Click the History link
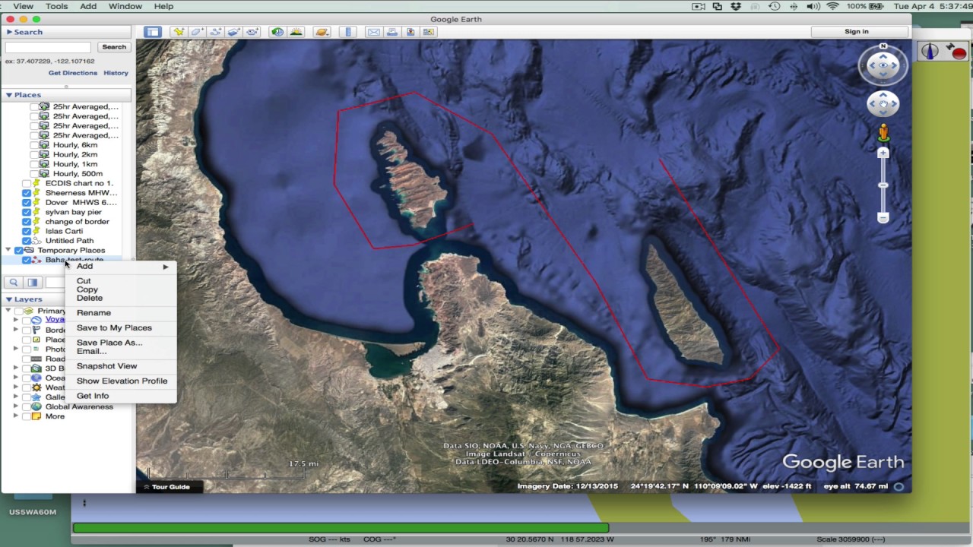973x547 pixels. pos(116,73)
